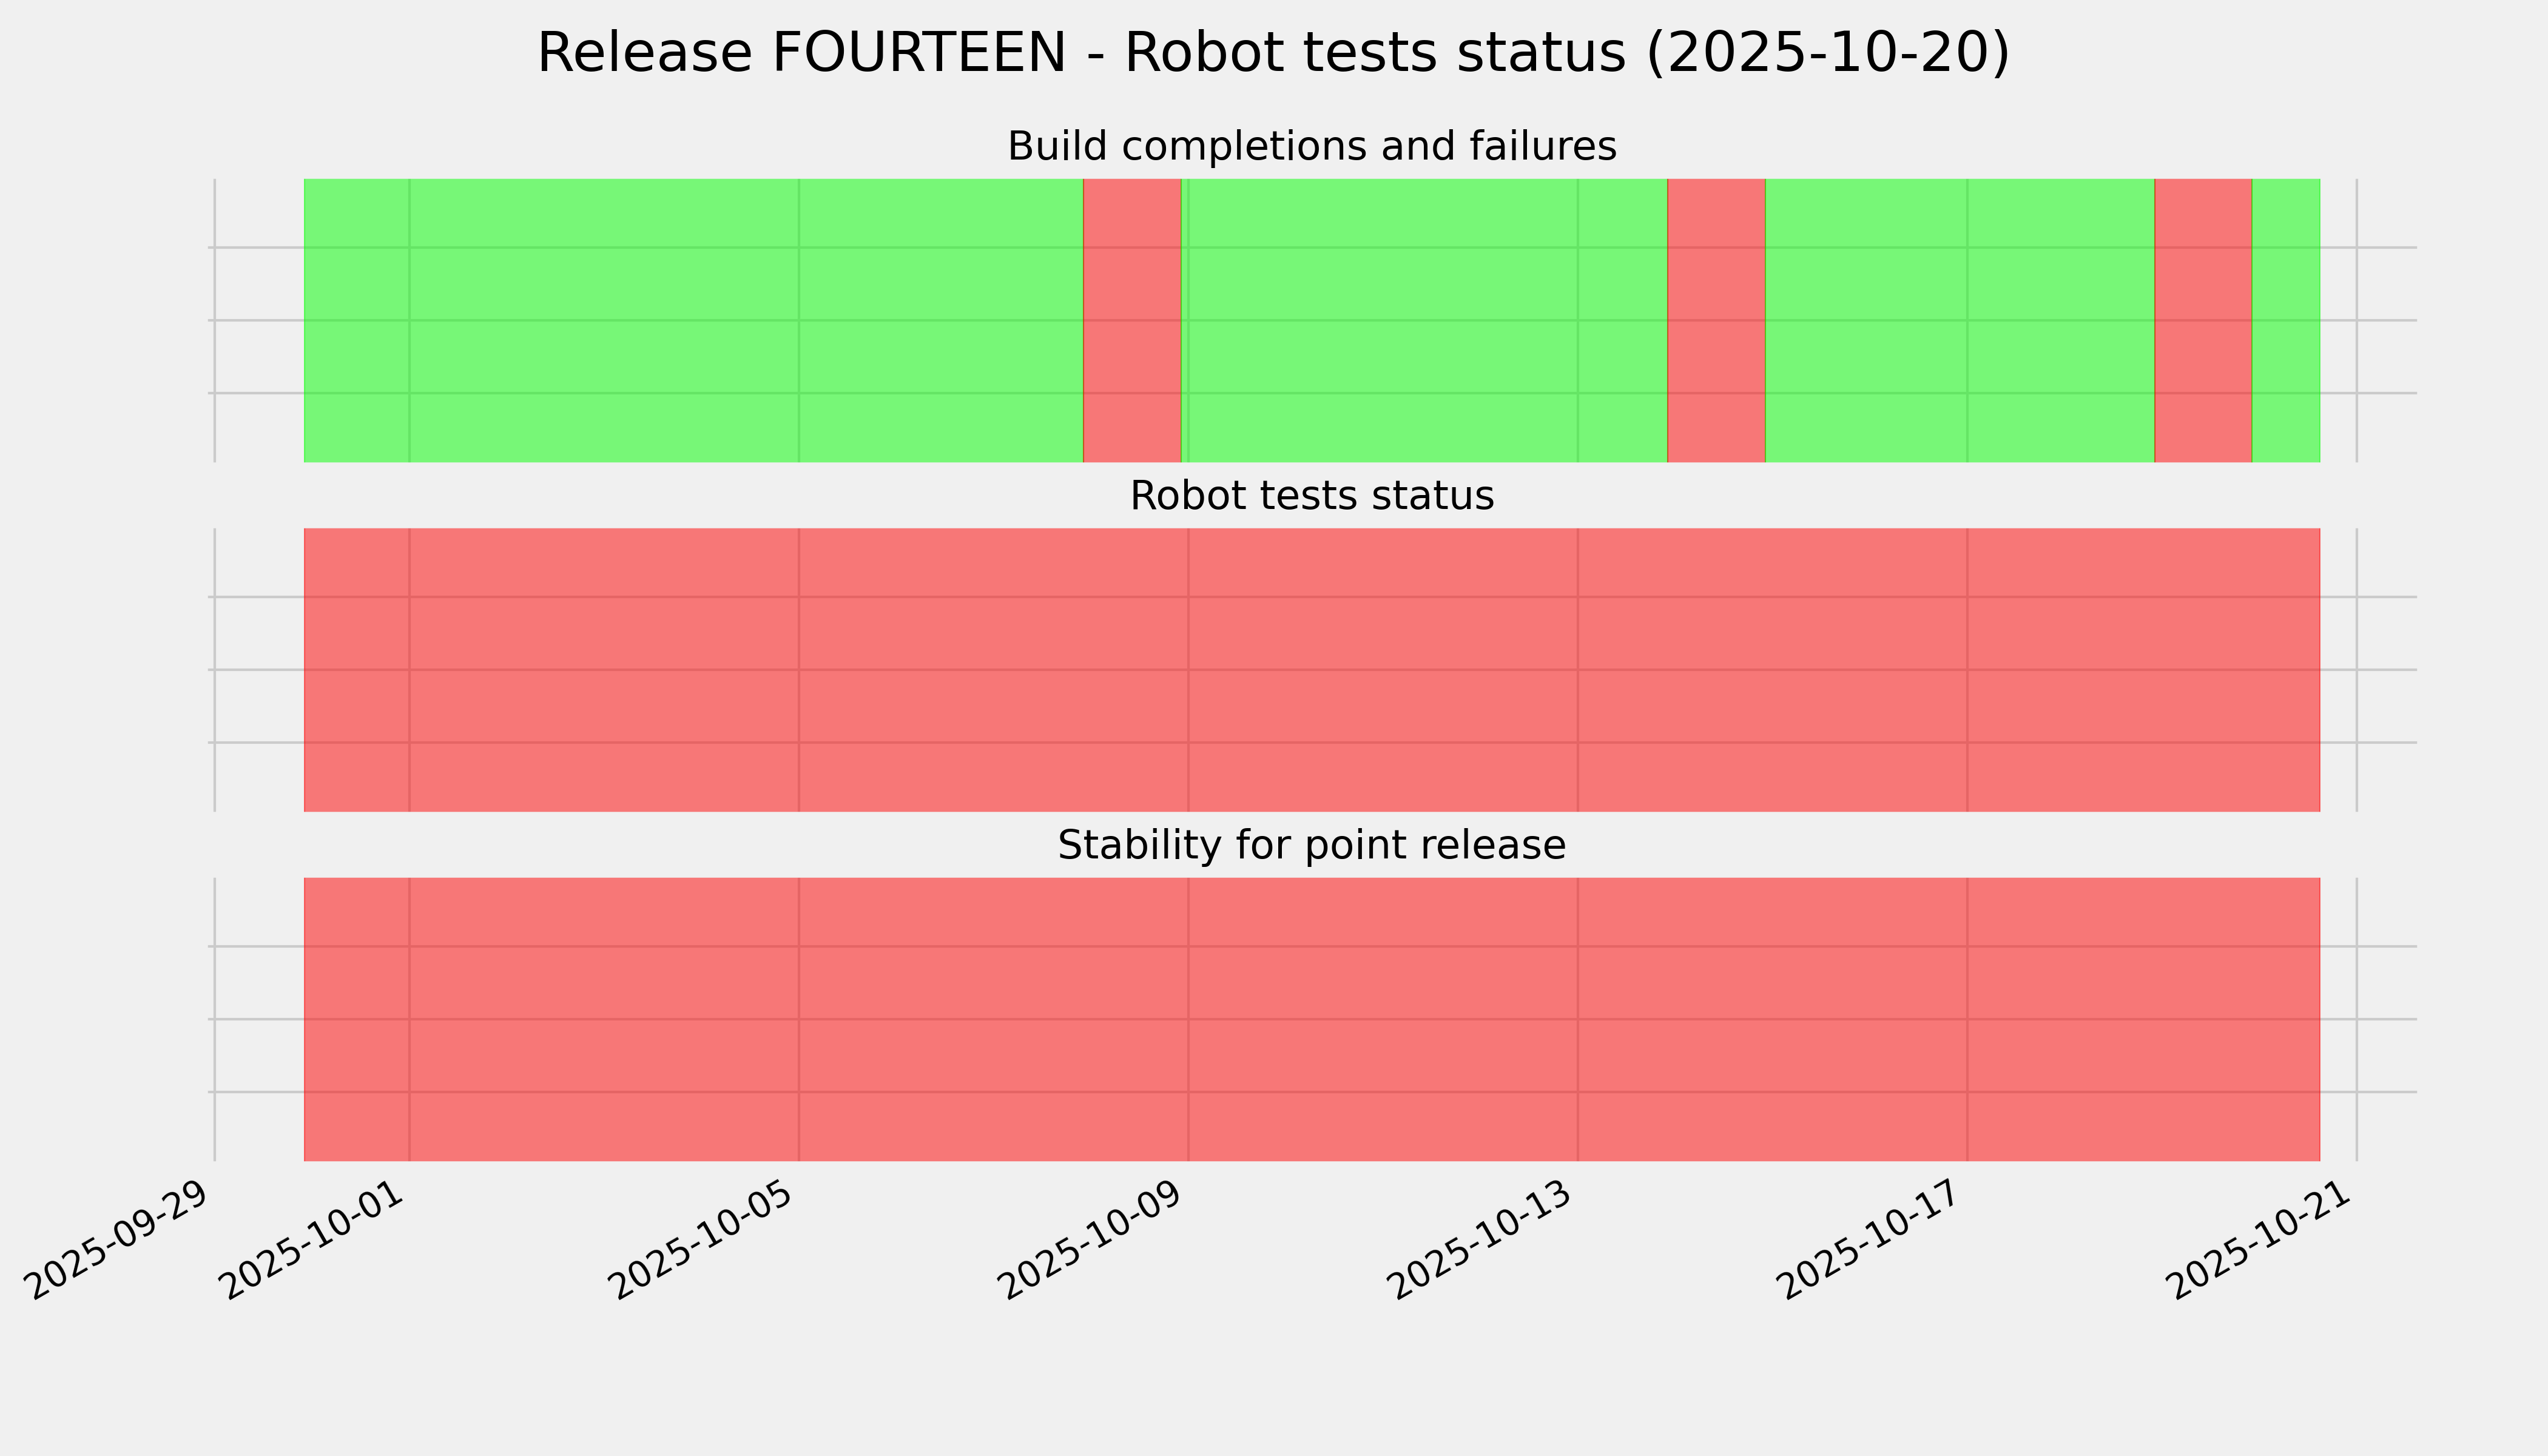Click the 'Build completions and failures' subplot title

point(1311,147)
